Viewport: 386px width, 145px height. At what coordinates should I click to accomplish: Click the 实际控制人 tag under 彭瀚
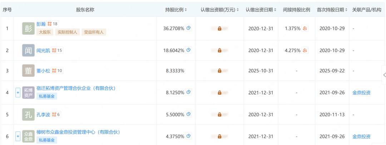(x=68, y=32)
